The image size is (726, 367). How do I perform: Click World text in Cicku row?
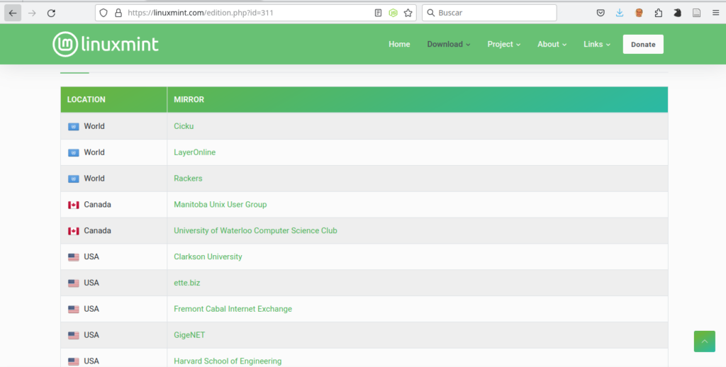[x=94, y=126]
